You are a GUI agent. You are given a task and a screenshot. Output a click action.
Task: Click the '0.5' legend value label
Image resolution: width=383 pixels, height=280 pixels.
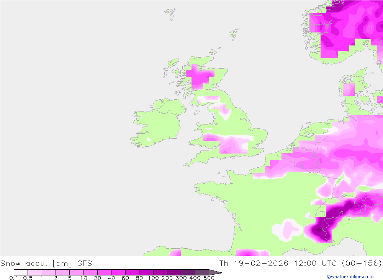click(x=28, y=278)
